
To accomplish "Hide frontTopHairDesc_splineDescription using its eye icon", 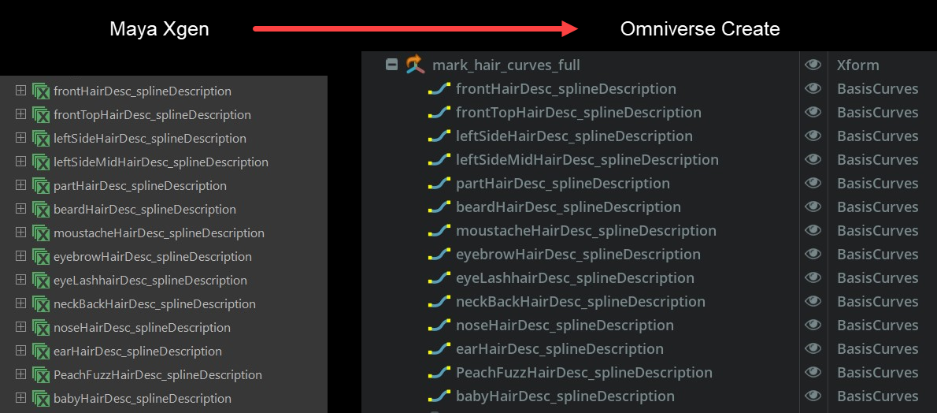I will point(813,112).
